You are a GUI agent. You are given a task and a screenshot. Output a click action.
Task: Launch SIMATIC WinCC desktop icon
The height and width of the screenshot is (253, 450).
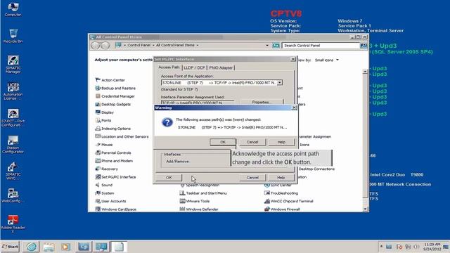(x=13, y=171)
